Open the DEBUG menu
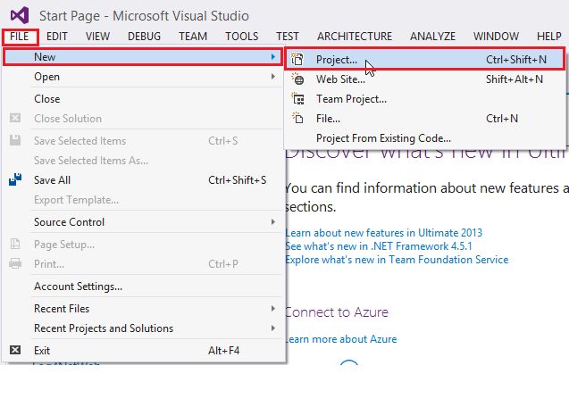The height and width of the screenshot is (407, 569). coord(144,37)
